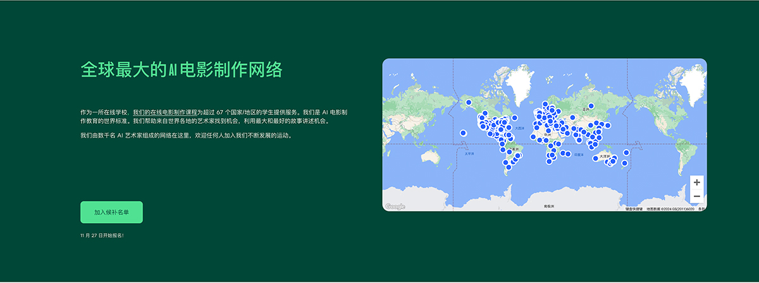Screen dimensions: 759x283
Task: Click the 11 月 27 日开始报名 note
Action: [102, 235]
